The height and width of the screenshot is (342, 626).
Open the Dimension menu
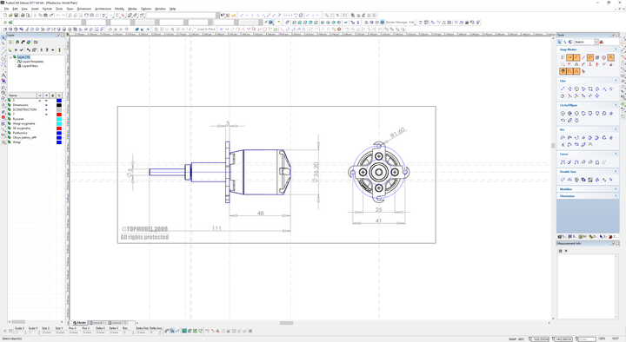pyautogui.click(x=83, y=9)
